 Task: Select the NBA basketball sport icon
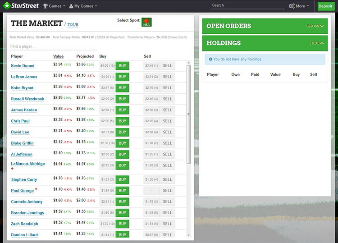[x=146, y=22]
